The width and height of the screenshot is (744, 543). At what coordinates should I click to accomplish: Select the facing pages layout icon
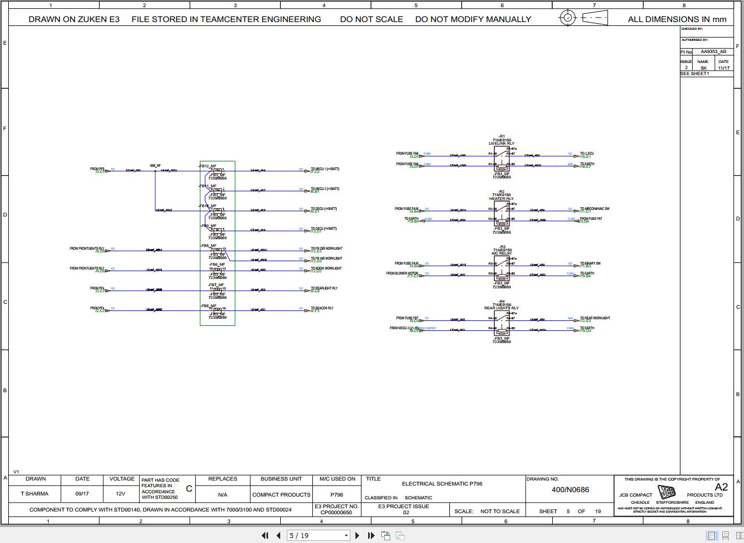(740, 535)
